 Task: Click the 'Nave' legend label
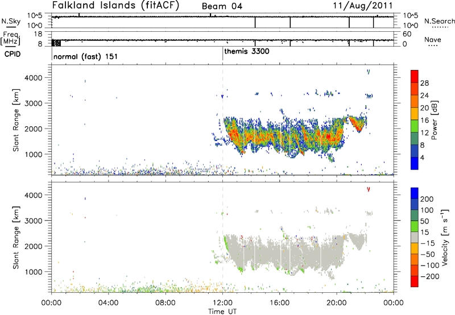433,39
